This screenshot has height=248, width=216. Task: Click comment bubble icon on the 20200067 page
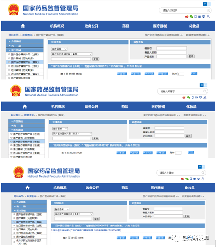[199, 179]
